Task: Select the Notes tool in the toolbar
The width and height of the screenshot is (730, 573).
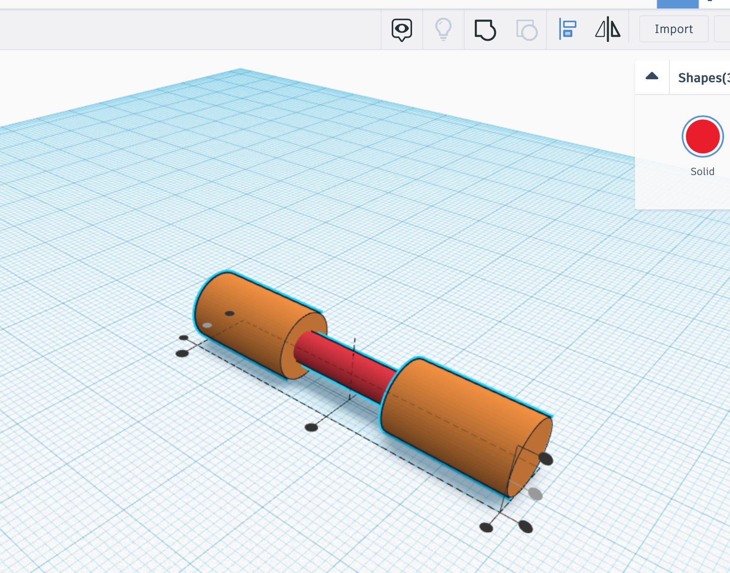Action: click(401, 30)
